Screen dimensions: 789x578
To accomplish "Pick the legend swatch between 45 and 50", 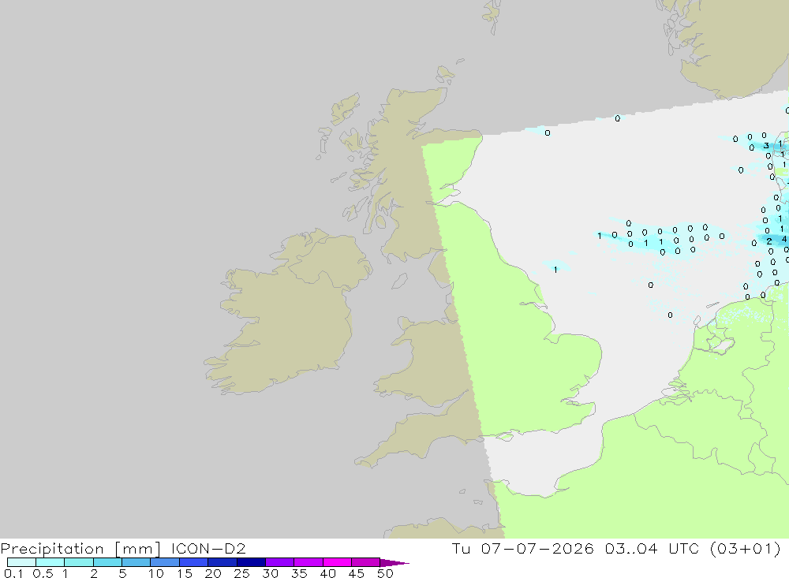I will pos(365,562).
